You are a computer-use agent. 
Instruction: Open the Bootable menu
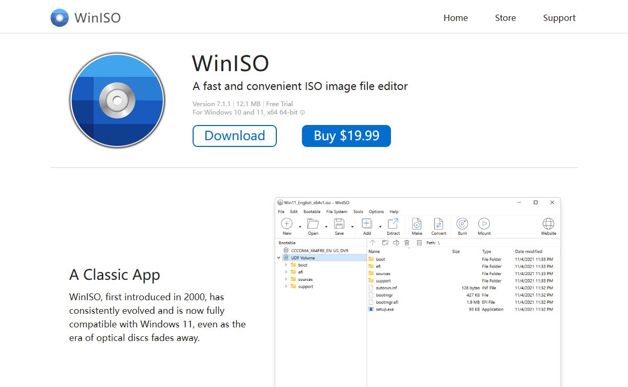[312, 212]
